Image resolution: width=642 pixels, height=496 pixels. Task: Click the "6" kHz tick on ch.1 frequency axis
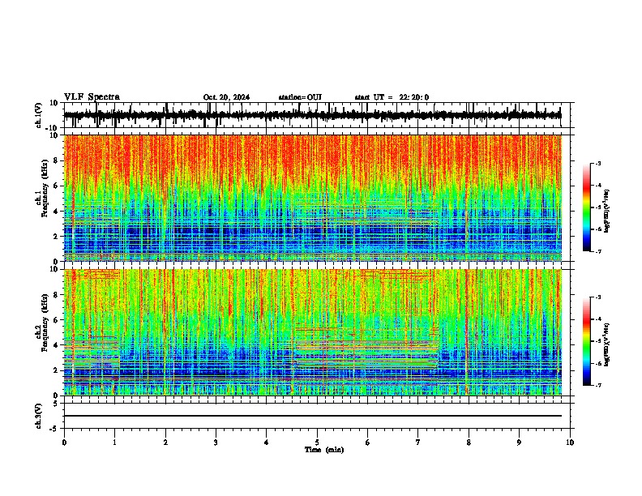coord(56,186)
